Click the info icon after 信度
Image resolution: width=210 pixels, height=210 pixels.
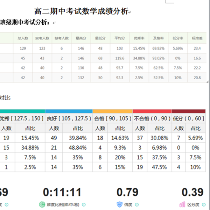coord(135,205)
